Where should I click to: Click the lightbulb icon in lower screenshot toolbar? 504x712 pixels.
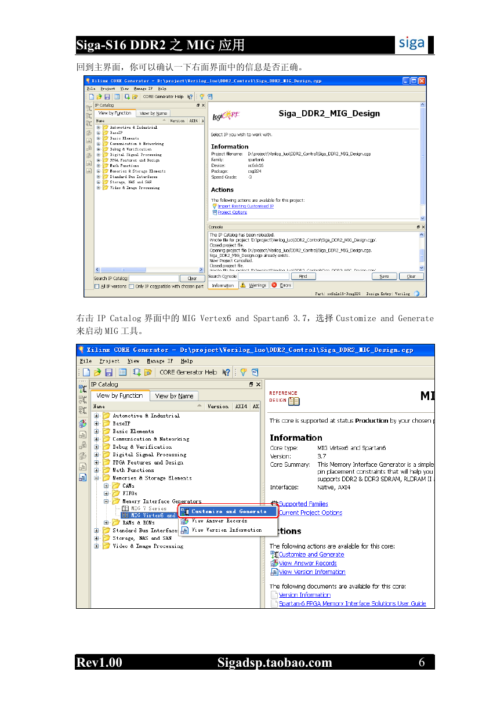(x=244, y=372)
